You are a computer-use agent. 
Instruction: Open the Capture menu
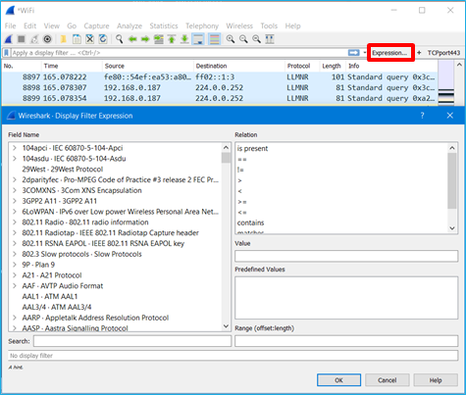tap(96, 25)
